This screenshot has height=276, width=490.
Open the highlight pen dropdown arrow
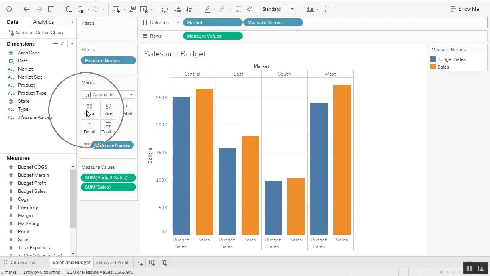coord(214,9)
